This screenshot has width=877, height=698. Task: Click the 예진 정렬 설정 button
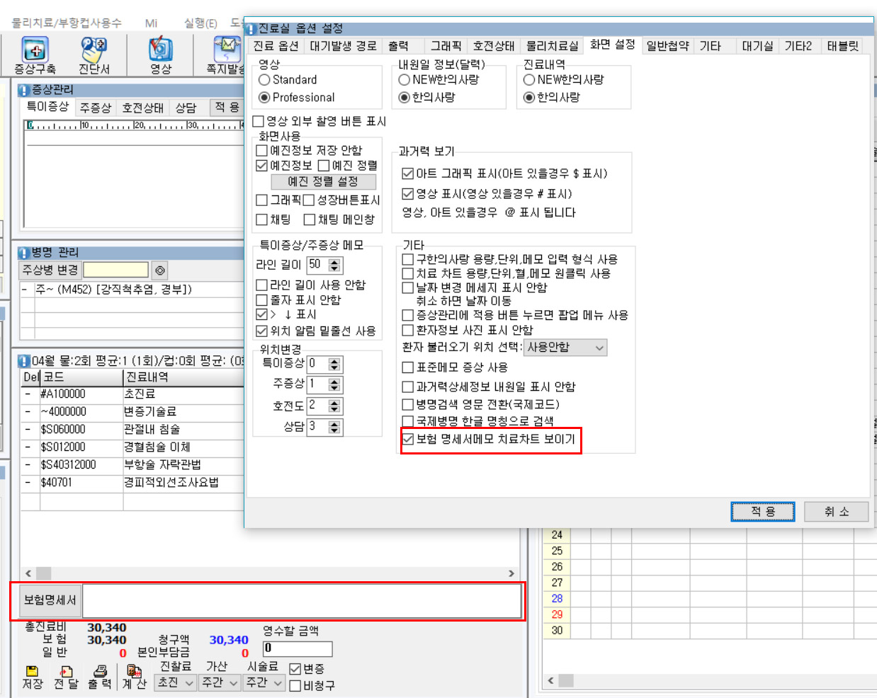323,182
